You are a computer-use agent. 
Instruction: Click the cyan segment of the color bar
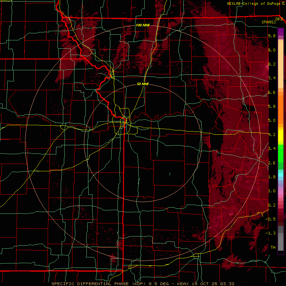[x=281, y=175]
